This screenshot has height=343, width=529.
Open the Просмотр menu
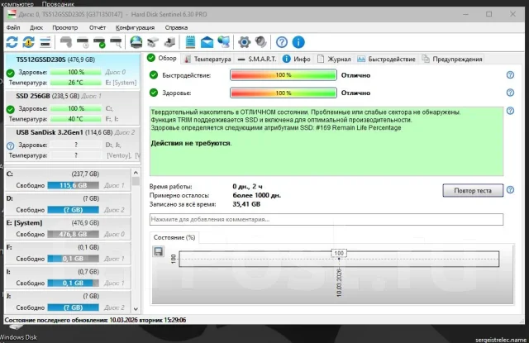tap(64, 27)
